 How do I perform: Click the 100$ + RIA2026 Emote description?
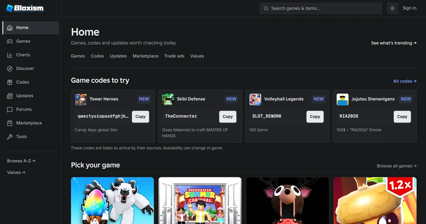(x=359, y=130)
